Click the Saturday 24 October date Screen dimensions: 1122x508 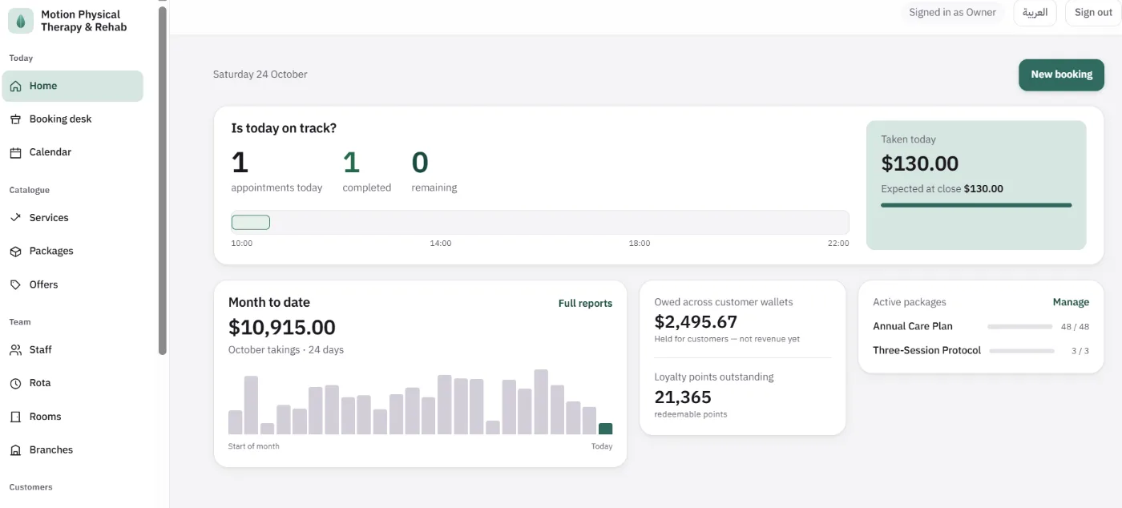[x=260, y=75]
